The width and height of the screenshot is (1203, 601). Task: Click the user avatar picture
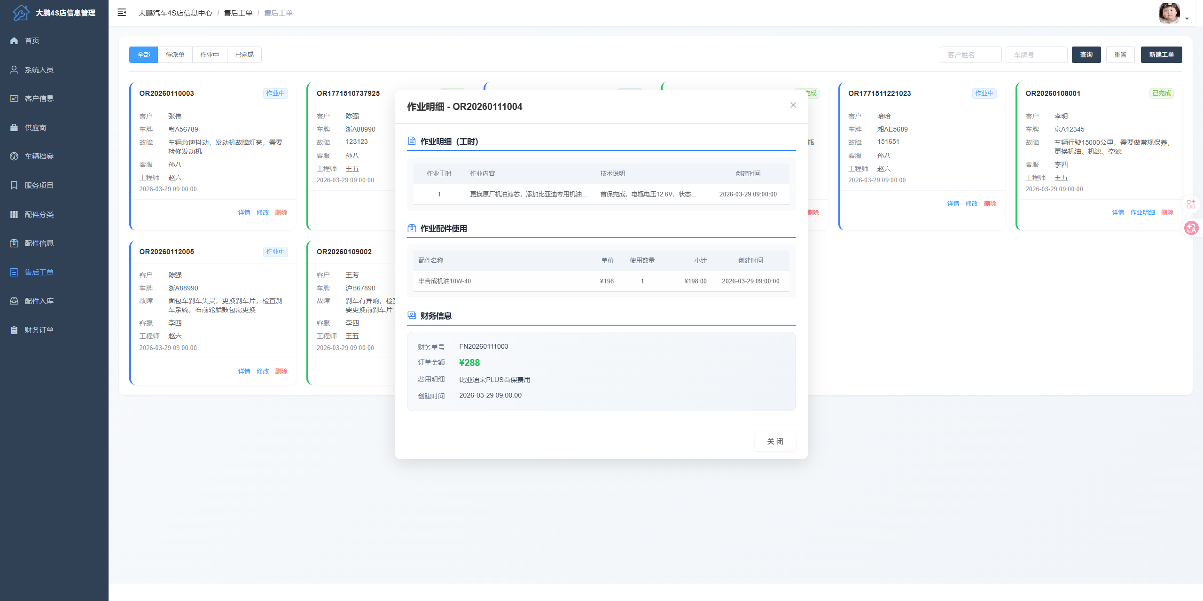pyautogui.click(x=1170, y=13)
